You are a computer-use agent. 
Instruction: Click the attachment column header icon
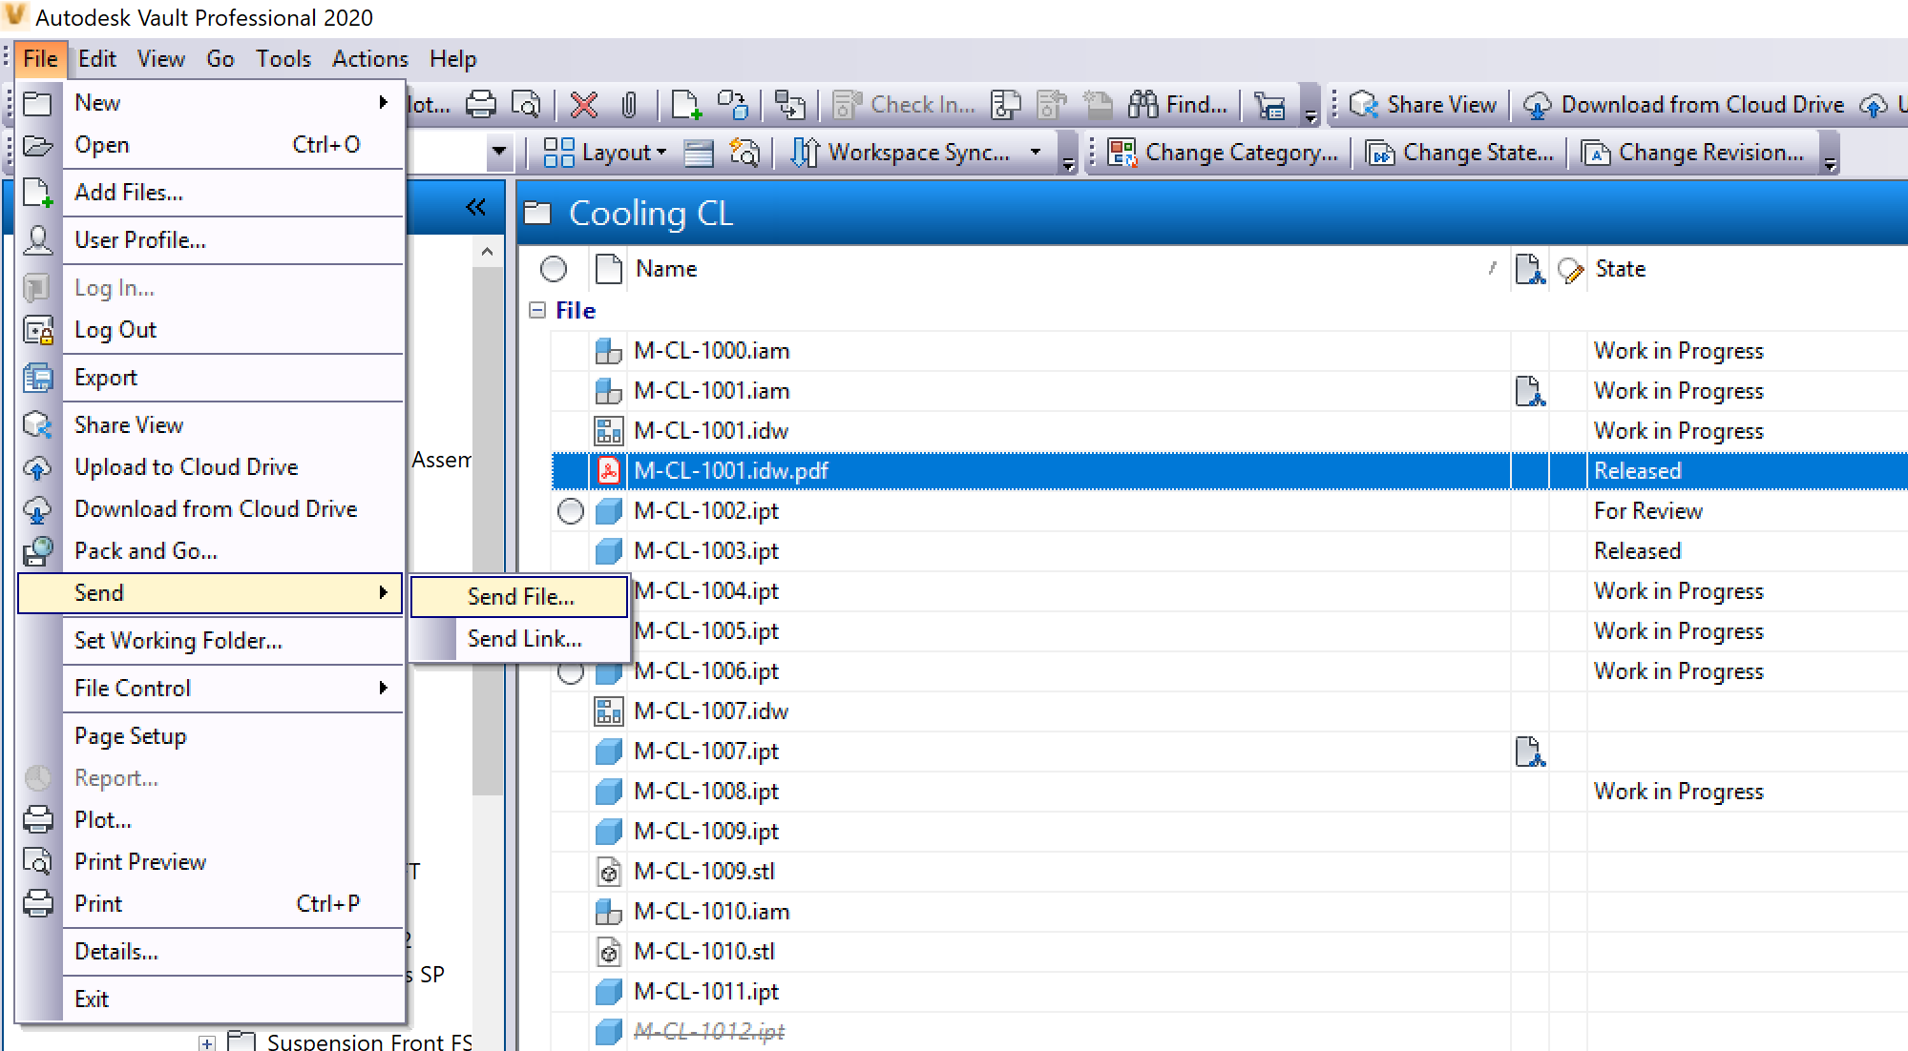[1530, 269]
